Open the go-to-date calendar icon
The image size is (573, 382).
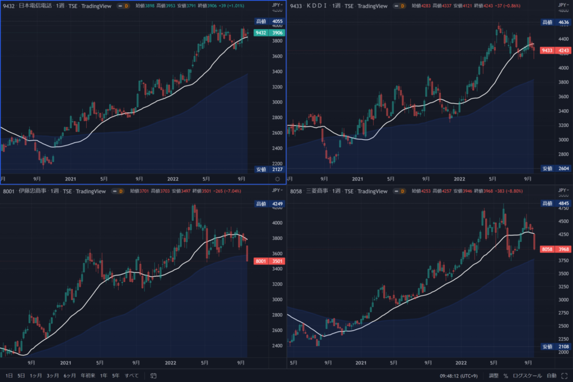coord(153,376)
